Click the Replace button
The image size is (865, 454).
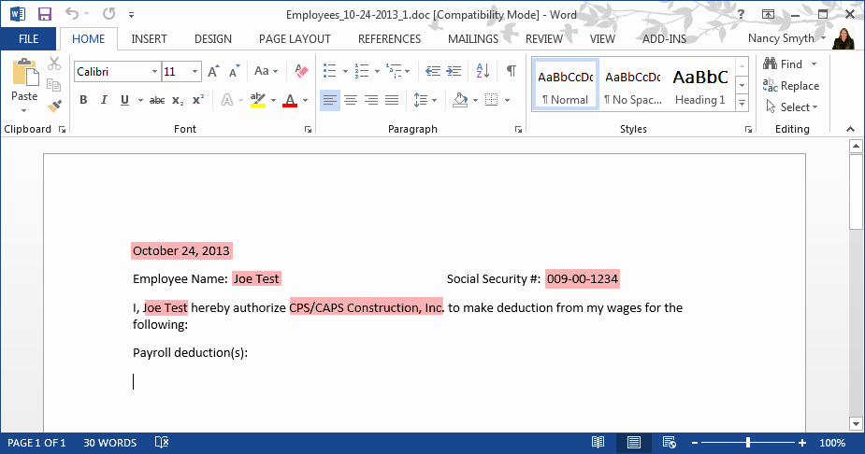[x=791, y=85]
